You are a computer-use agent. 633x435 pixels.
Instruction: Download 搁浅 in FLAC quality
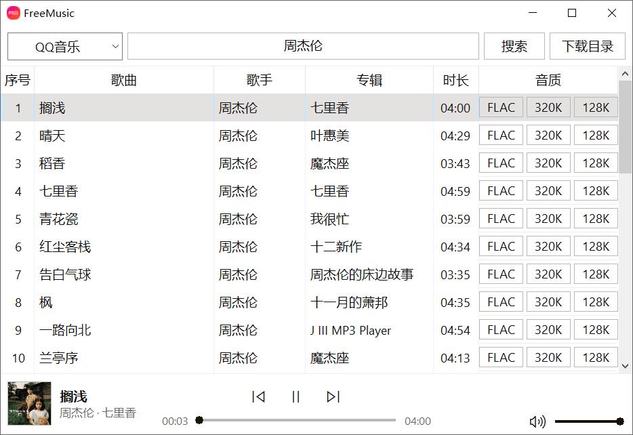pos(501,107)
